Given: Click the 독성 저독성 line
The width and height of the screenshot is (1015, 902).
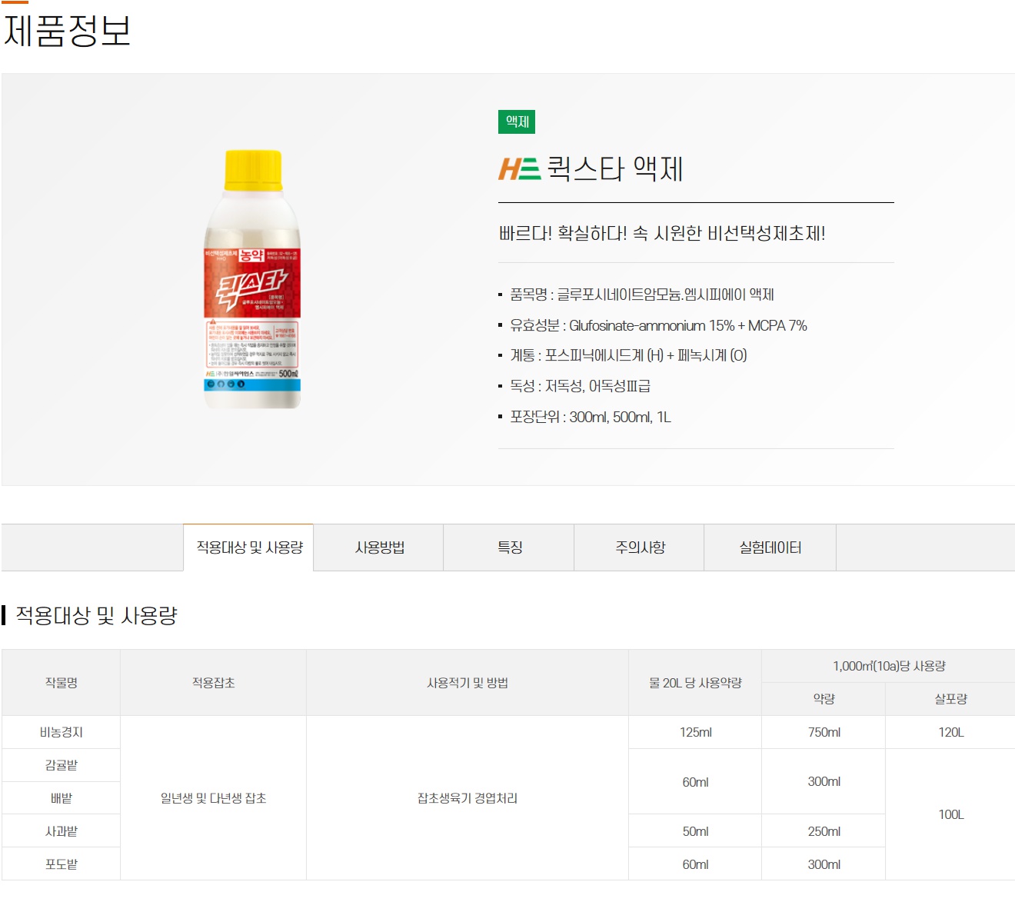Looking at the screenshot, I should point(580,386).
